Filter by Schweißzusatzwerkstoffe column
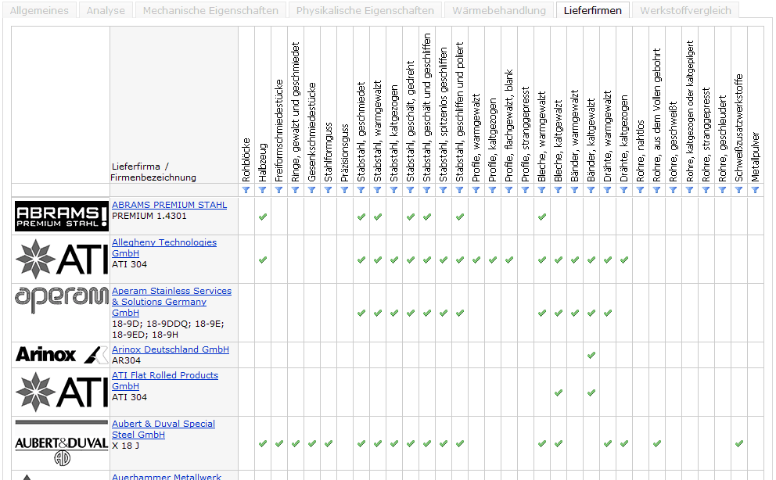 pos(738,189)
